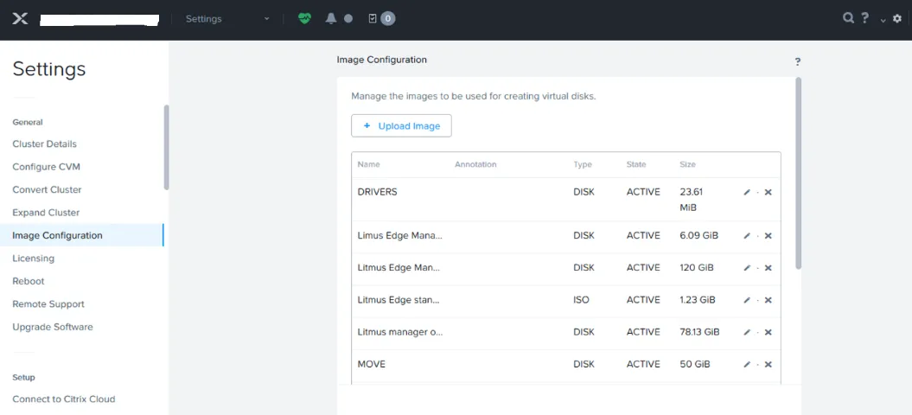Image resolution: width=912 pixels, height=415 pixels.
Task: Open search with magnifier icon
Action: tap(848, 18)
